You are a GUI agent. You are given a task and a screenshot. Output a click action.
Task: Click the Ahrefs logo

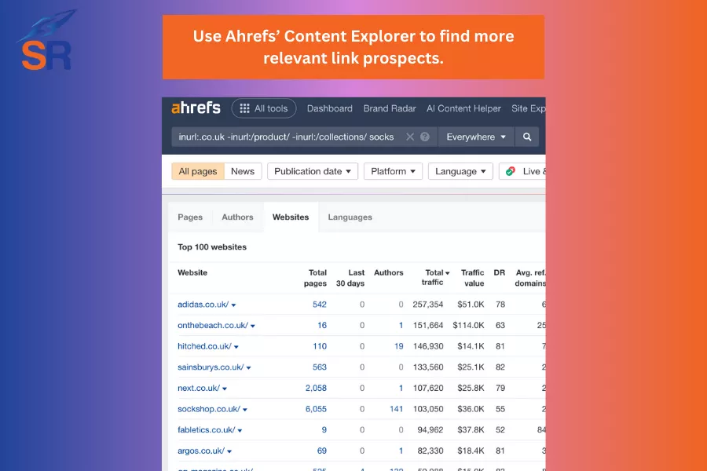[x=196, y=108]
